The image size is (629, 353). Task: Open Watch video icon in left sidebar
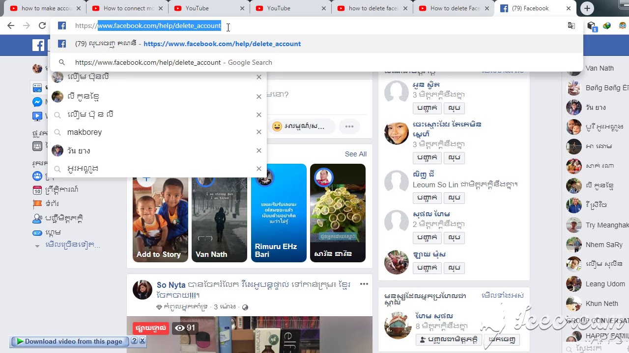37,116
